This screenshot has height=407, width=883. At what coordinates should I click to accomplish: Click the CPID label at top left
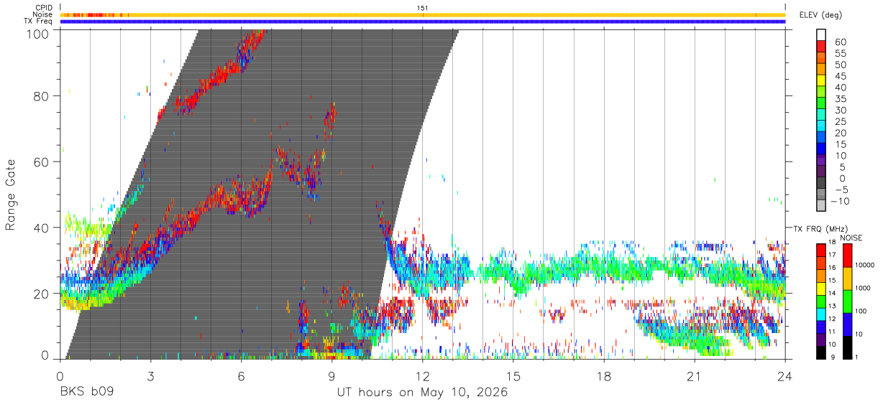pyautogui.click(x=44, y=8)
